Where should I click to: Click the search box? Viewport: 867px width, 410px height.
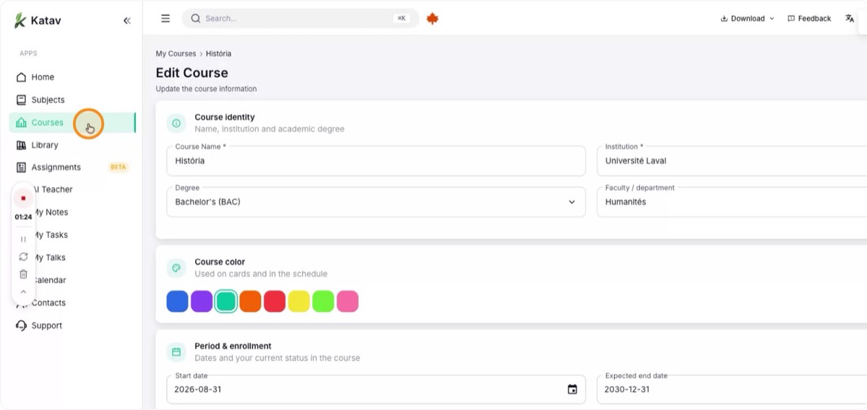(301, 19)
